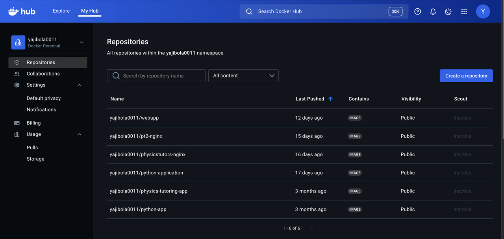Image resolution: width=504 pixels, height=239 pixels.
Task: Click the Visibility column header
Action: pyautogui.click(x=411, y=99)
